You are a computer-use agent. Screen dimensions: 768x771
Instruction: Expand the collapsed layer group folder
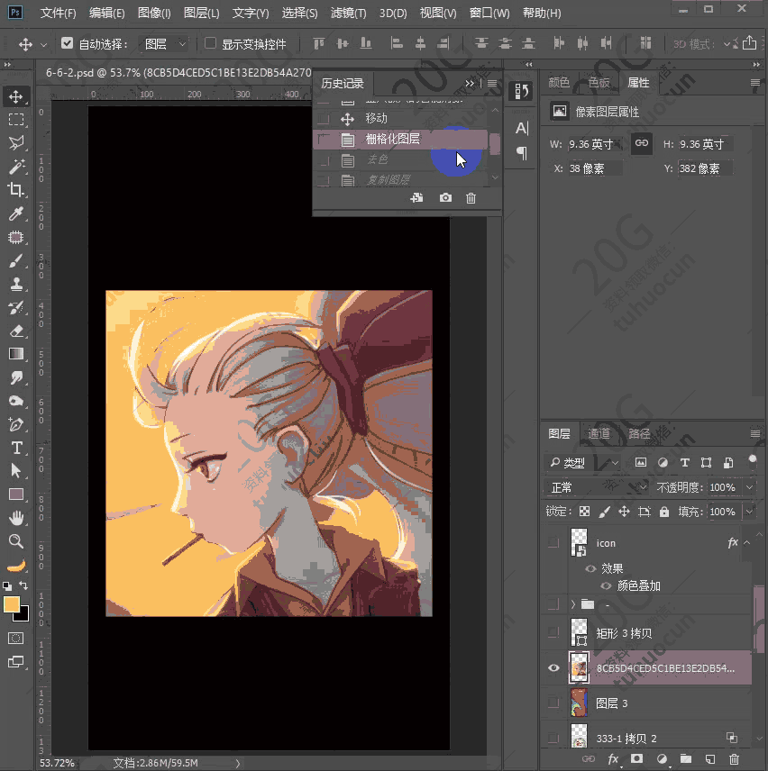click(573, 603)
